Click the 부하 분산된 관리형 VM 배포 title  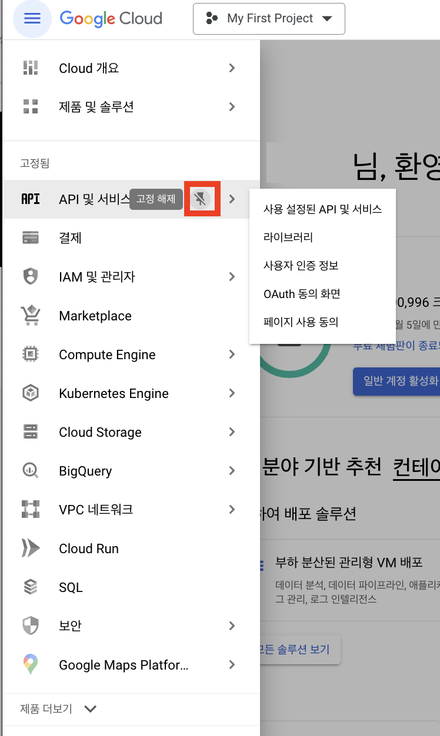click(x=349, y=563)
